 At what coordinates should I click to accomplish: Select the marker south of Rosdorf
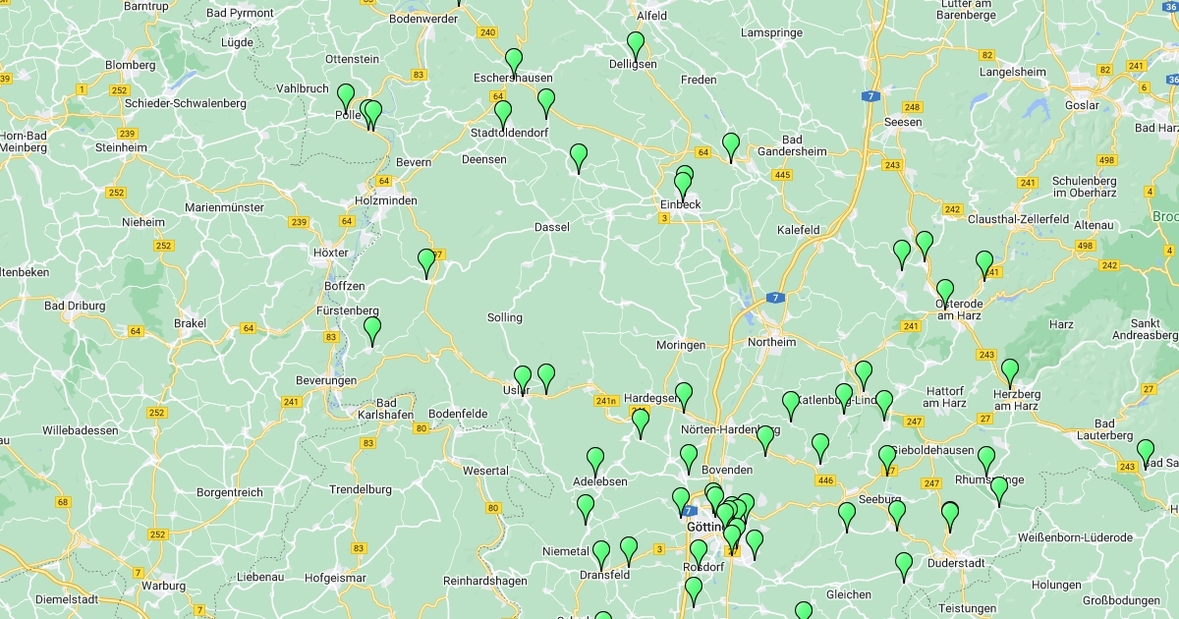pos(694,591)
